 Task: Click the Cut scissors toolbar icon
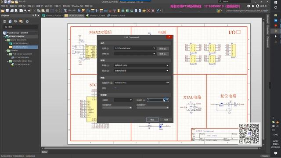[x=34, y=11]
